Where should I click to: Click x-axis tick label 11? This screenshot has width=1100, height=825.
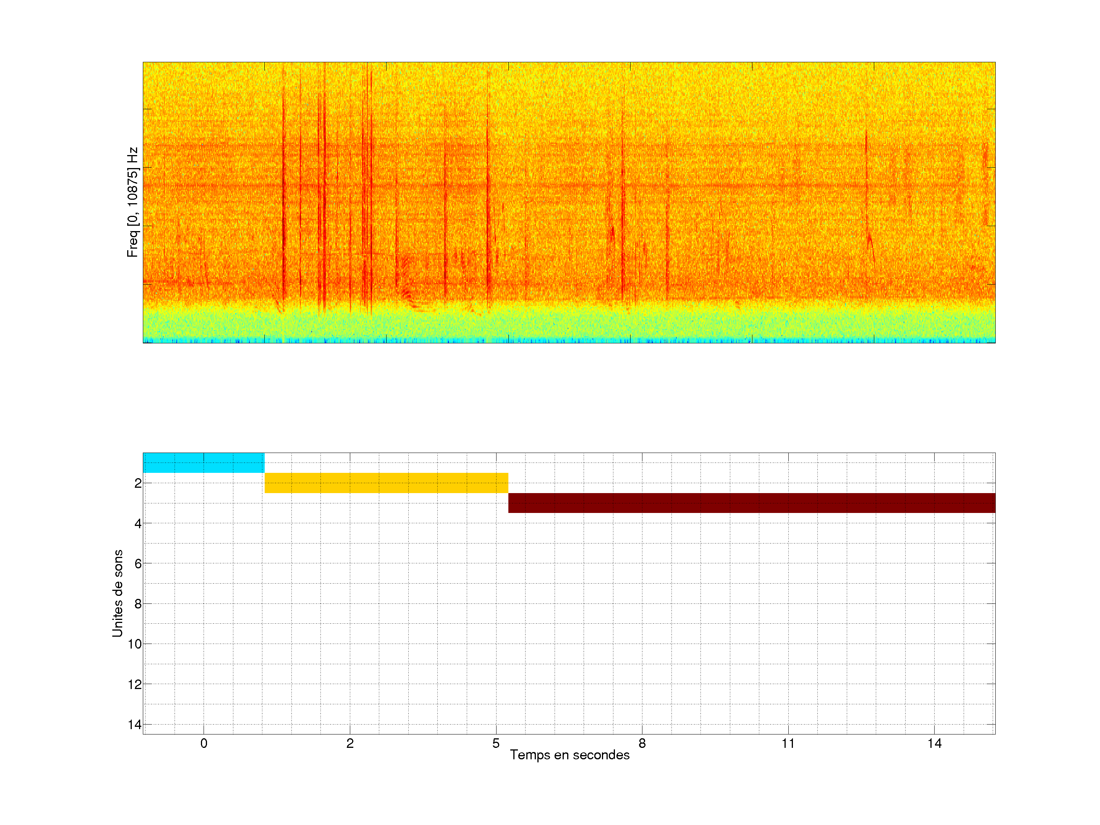pos(788,743)
